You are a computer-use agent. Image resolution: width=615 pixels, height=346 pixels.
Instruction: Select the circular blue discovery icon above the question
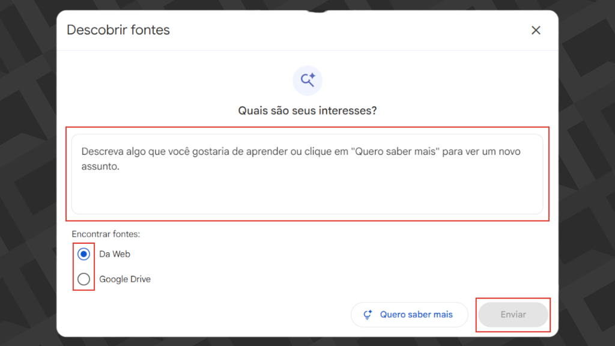[307, 80]
